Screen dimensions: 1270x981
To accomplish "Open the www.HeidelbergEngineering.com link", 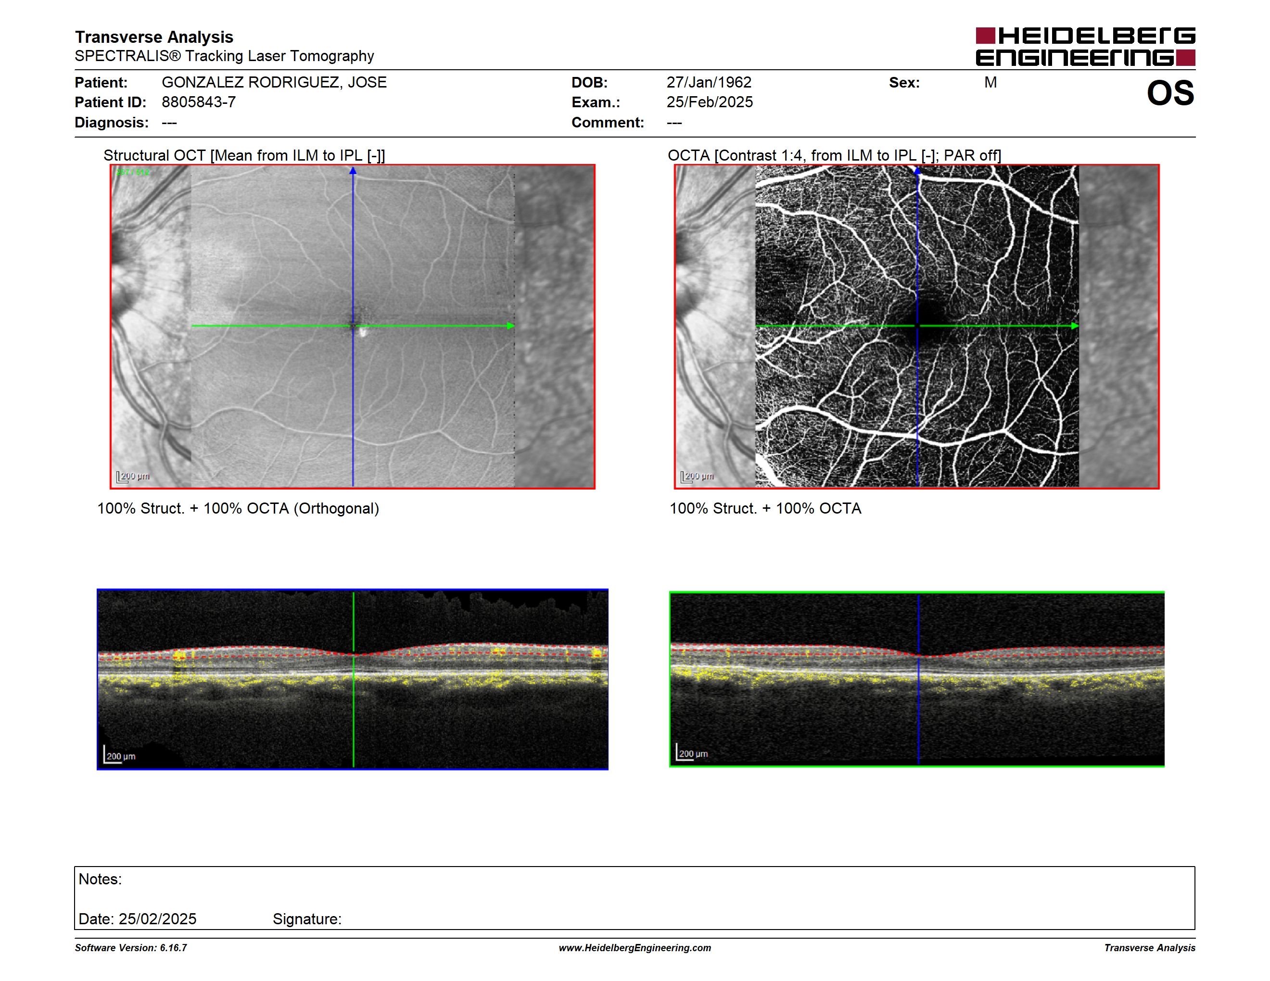I will tap(635, 948).
